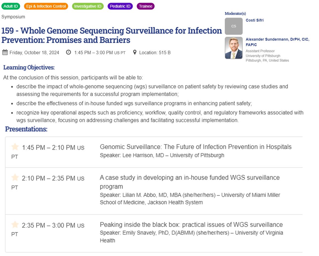Open the CS avatar for Costi Sifri
Screen dimensions: 319x256
(234, 26)
